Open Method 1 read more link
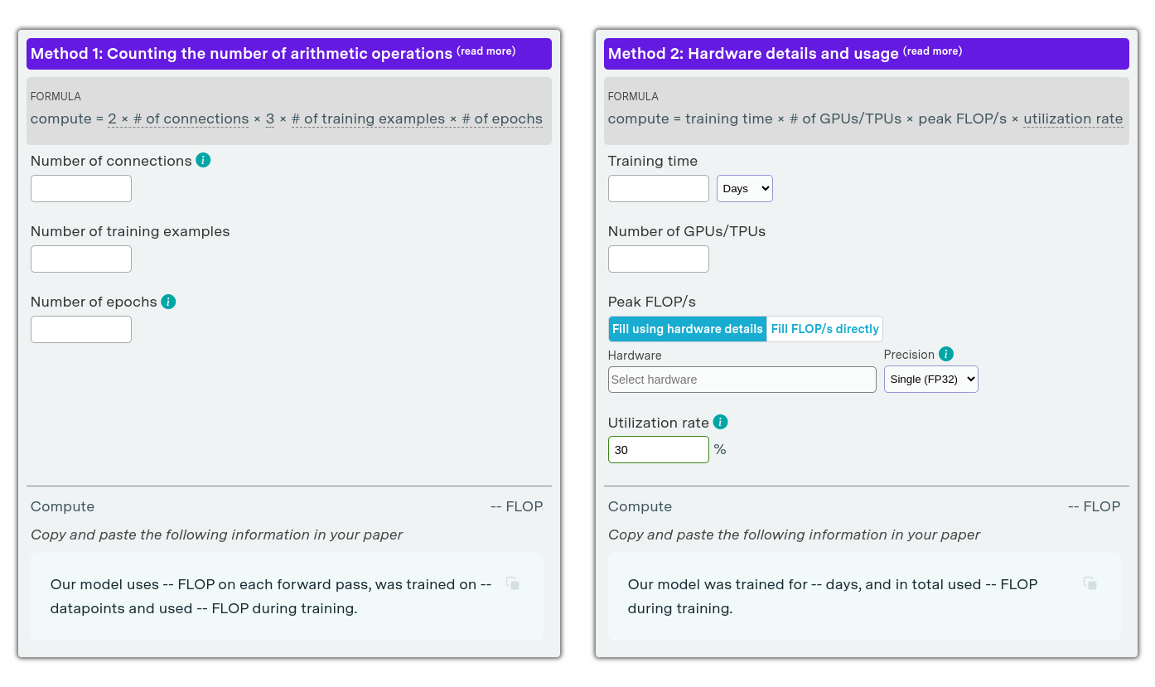This screenshot has width=1155, height=687. [486, 51]
